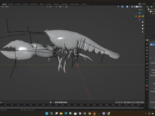The image size is (155, 116).
Task: Switch perspective/orthographic grid icon
Action: tap(142, 32)
